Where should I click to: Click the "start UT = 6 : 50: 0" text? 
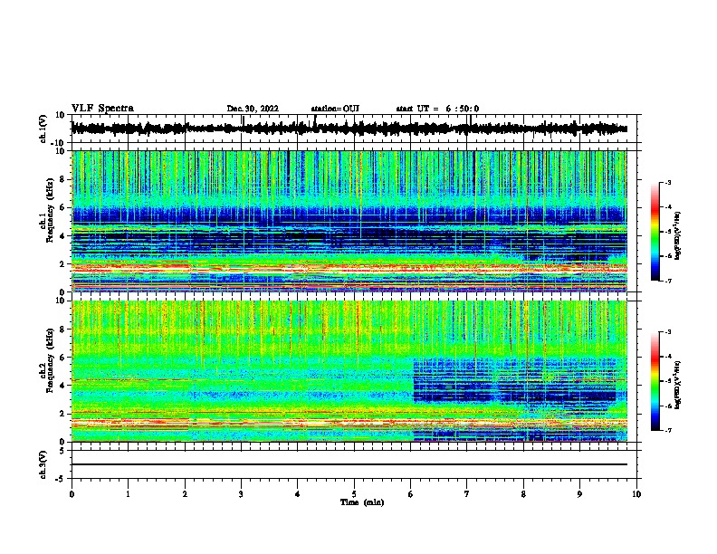pyautogui.click(x=437, y=109)
